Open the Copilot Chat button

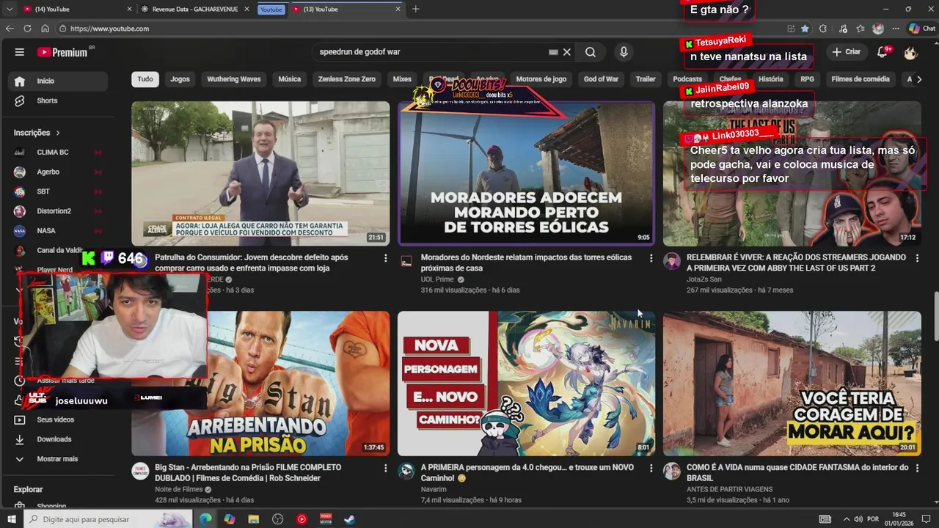(x=921, y=29)
